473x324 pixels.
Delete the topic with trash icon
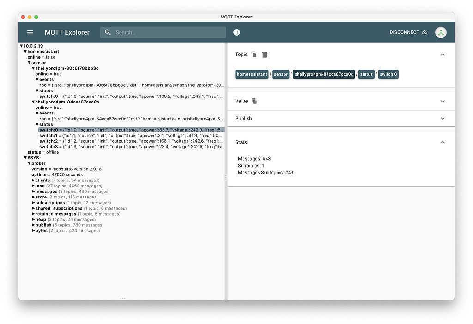(265, 54)
